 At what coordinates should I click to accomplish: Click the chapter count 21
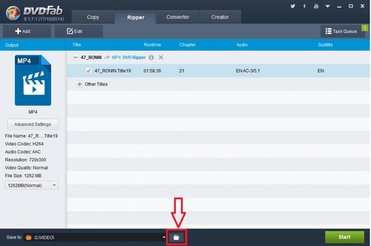181,71
